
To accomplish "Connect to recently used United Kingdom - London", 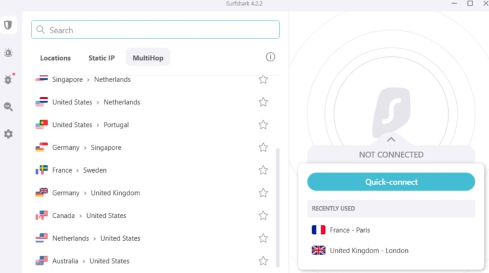I will [x=369, y=251].
